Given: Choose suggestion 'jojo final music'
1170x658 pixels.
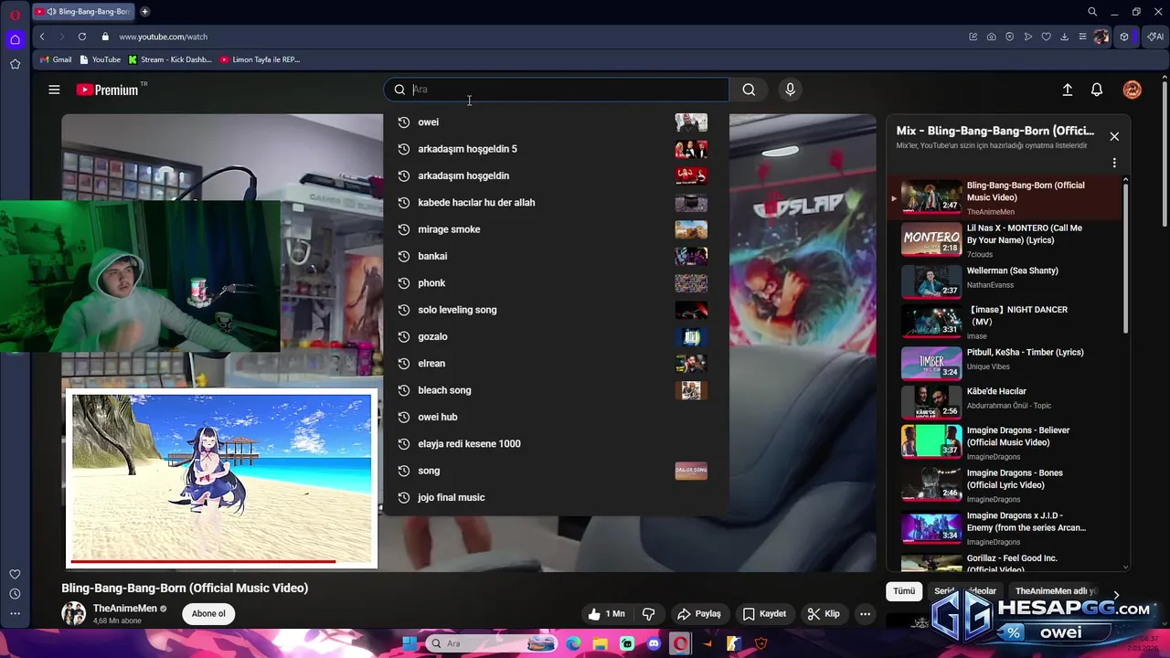Looking at the screenshot, I should click(x=555, y=497).
